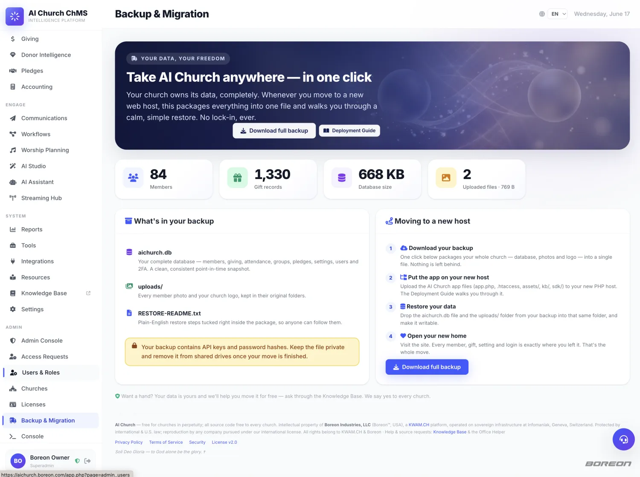640x477 pixels.
Task: Open the EN language dropdown
Action: (558, 14)
